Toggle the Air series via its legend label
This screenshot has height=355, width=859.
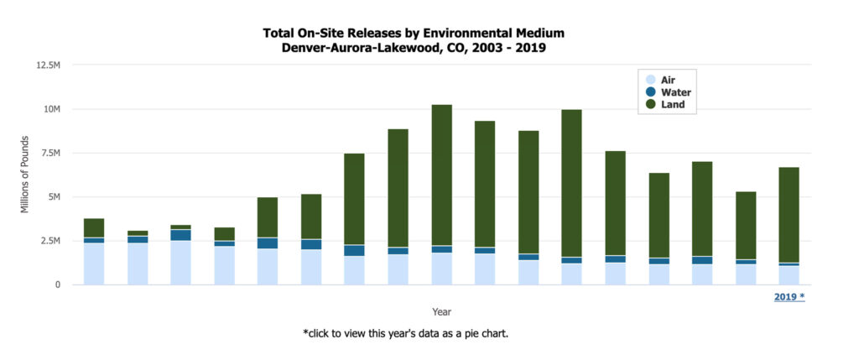(x=668, y=80)
